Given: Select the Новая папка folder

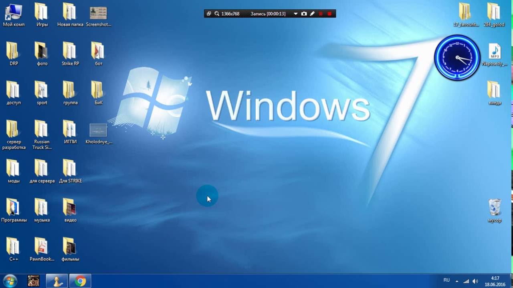Looking at the screenshot, I should [x=70, y=15].
